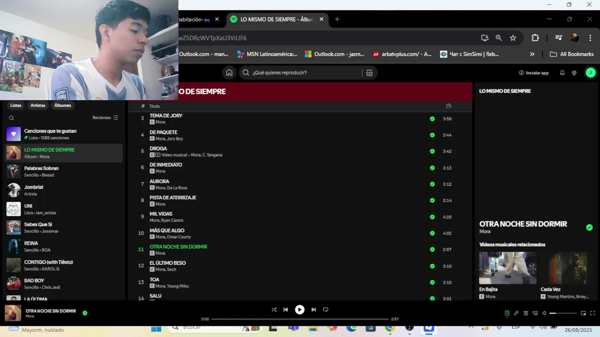Click Instalar app button
This screenshot has height=337, width=600.
tap(533, 73)
